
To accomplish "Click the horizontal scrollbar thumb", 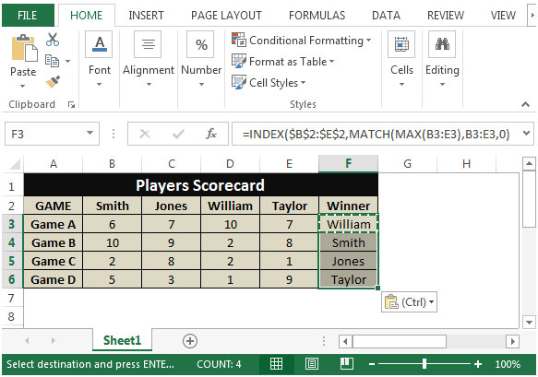I will tap(400, 341).
